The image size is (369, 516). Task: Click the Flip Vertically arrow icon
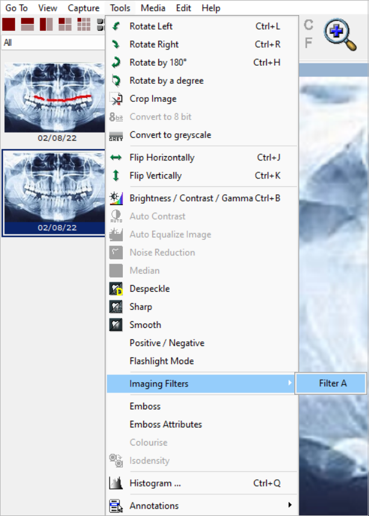[x=116, y=176]
